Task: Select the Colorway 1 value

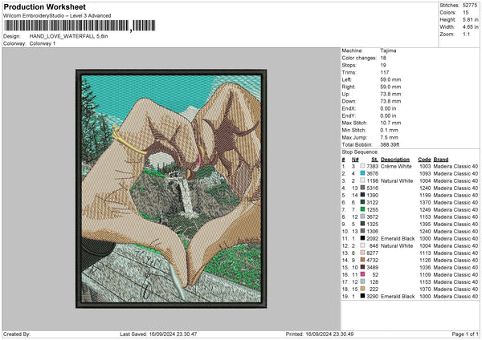Action: (43, 43)
